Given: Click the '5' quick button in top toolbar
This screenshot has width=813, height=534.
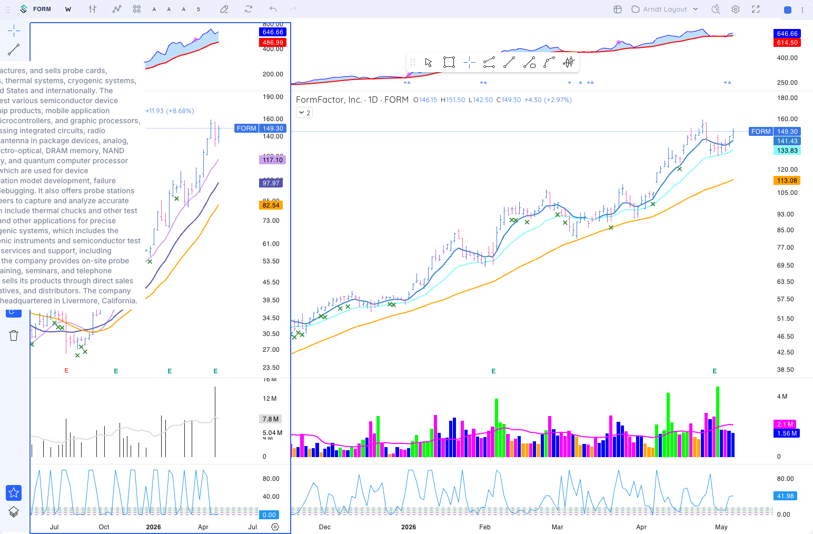Looking at the screenshot, I should click(199, 9).
